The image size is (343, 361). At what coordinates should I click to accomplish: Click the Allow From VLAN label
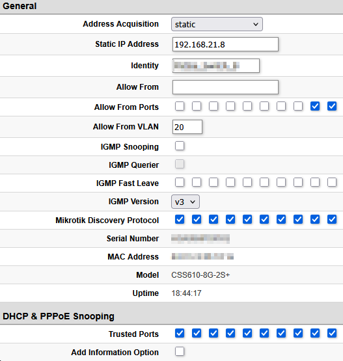tap(126, 127)
